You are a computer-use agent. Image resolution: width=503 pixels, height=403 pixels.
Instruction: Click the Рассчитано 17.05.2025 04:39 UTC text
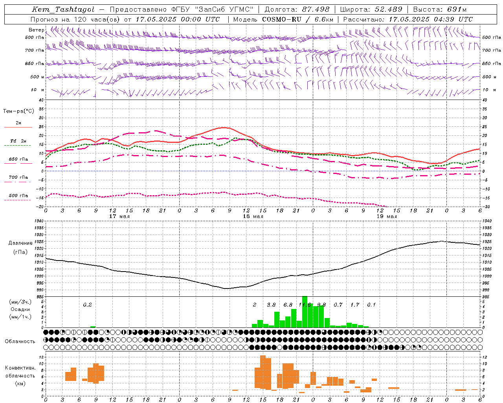[x=408, y=19]
